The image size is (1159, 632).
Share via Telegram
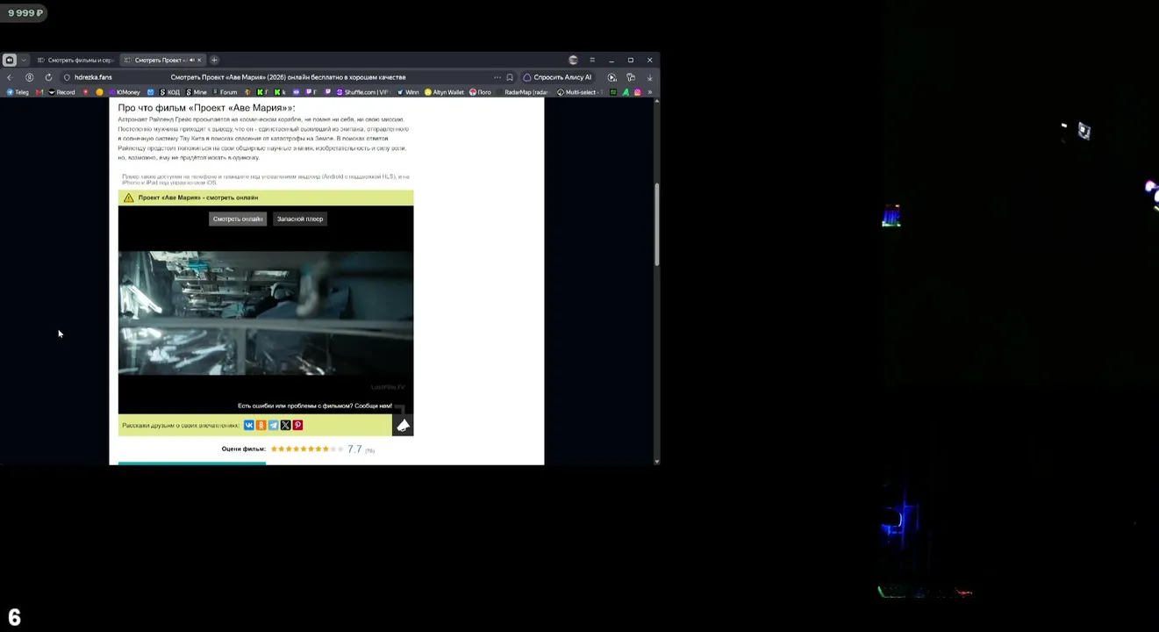pos(274,425)
